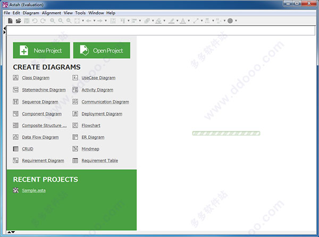Click the fill color bucket icon
Image resolution: width=319 pixels, height=237 pixels.
[158, 21]
